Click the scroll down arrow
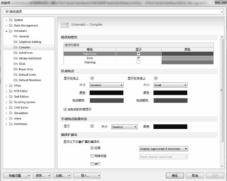The width and height of the screenshot is (227, 181). pos(222,167)
